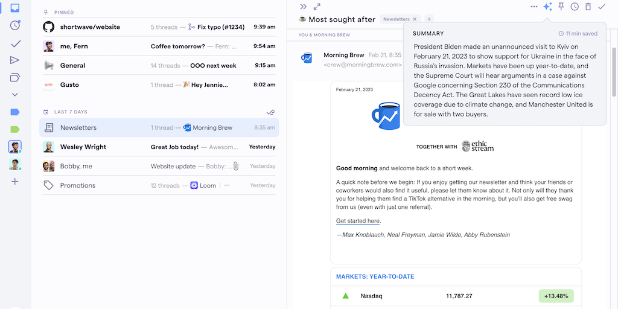
Task: Delete thread with the trash icon
Action: point(588,7)
